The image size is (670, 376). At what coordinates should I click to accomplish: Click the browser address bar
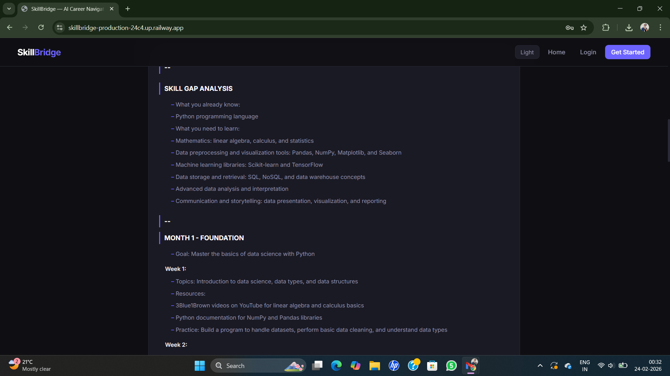click(244, 28)
